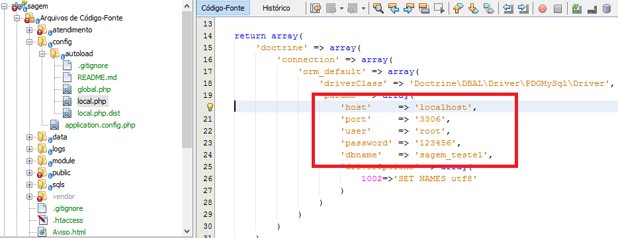Toggle rectangular selection mode

(439, 9)
